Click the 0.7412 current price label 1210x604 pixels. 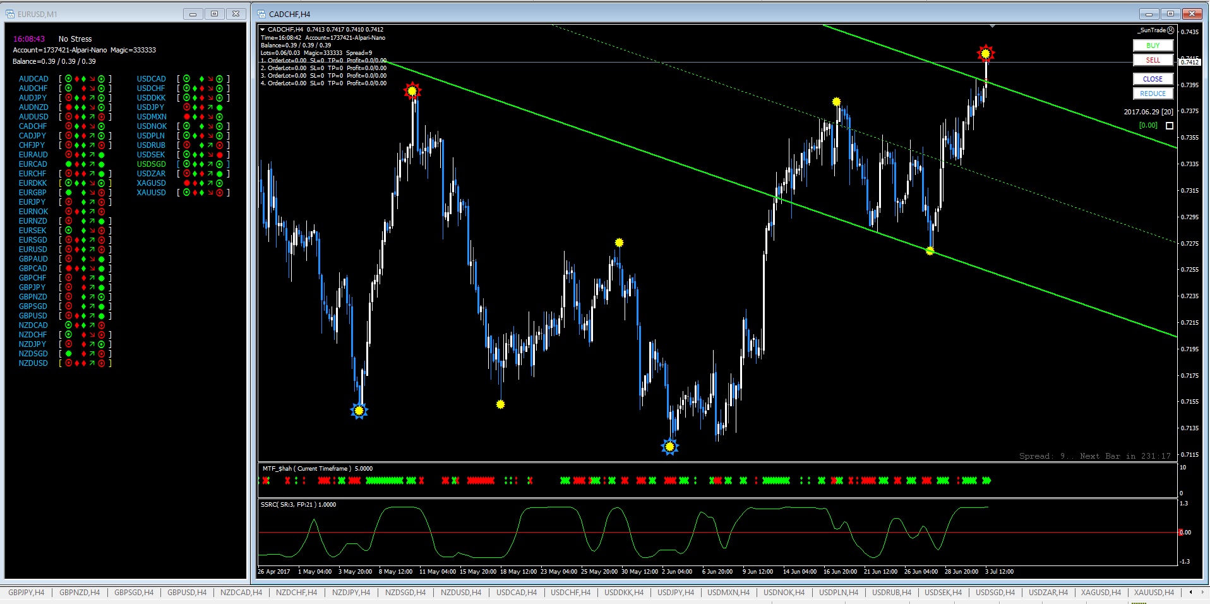click(1190, 62)
